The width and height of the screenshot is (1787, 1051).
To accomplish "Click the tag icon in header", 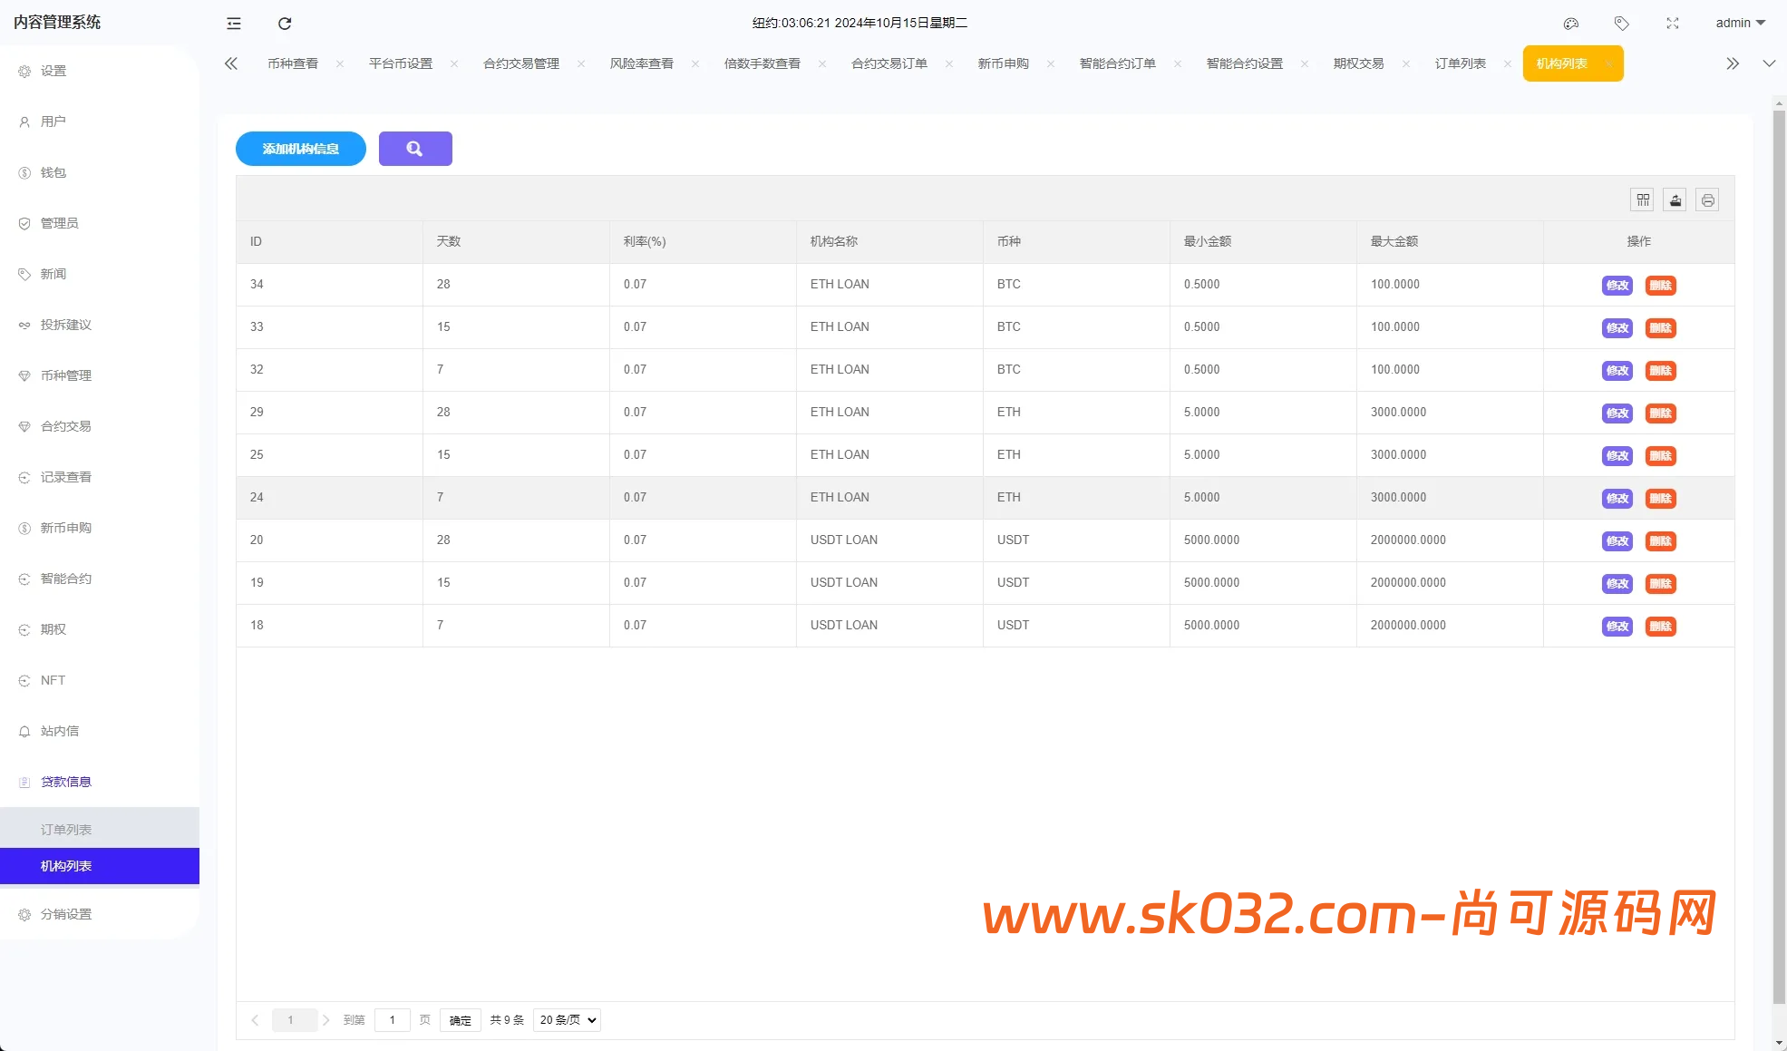I will point(1622,24).
